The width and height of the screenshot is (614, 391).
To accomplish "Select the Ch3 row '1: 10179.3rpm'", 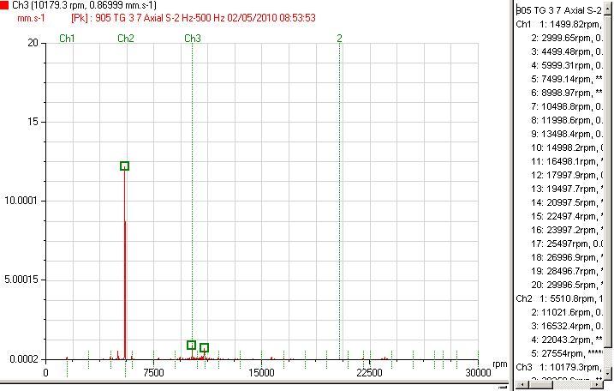I will 559,368.
